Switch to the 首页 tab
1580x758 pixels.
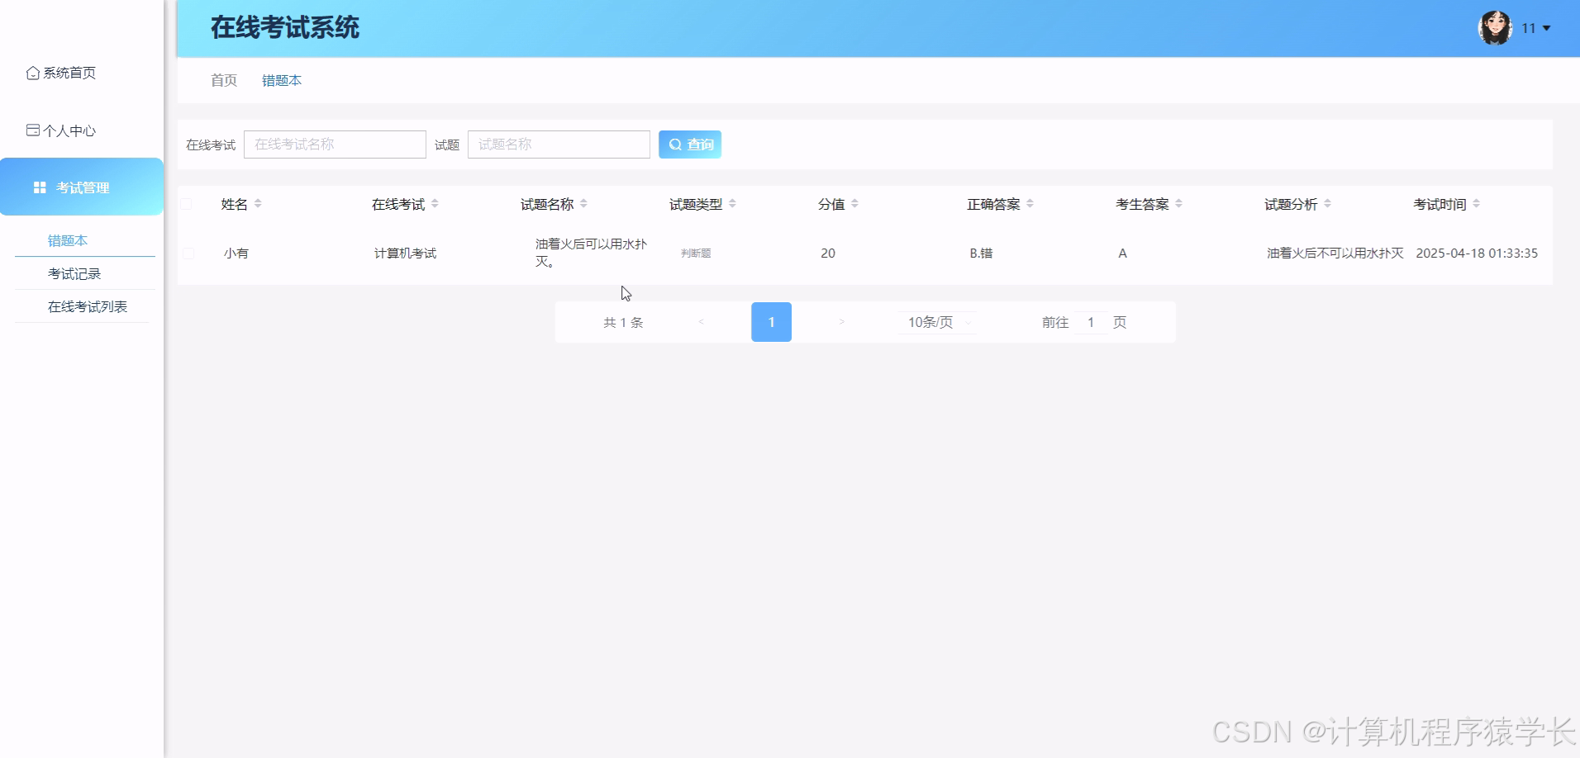click(x=222, y=80)
